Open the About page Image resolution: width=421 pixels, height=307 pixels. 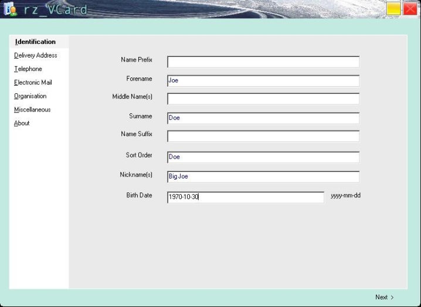22,123
